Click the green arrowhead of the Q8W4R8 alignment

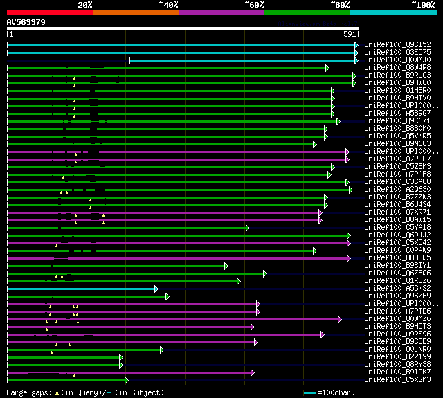pyautogui.click(x=327, y=68)
